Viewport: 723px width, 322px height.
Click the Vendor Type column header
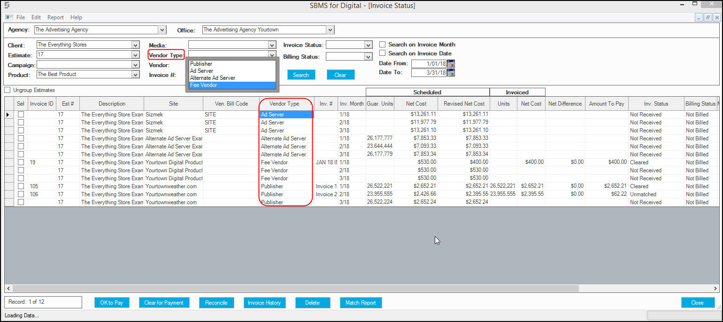point(285,104)
